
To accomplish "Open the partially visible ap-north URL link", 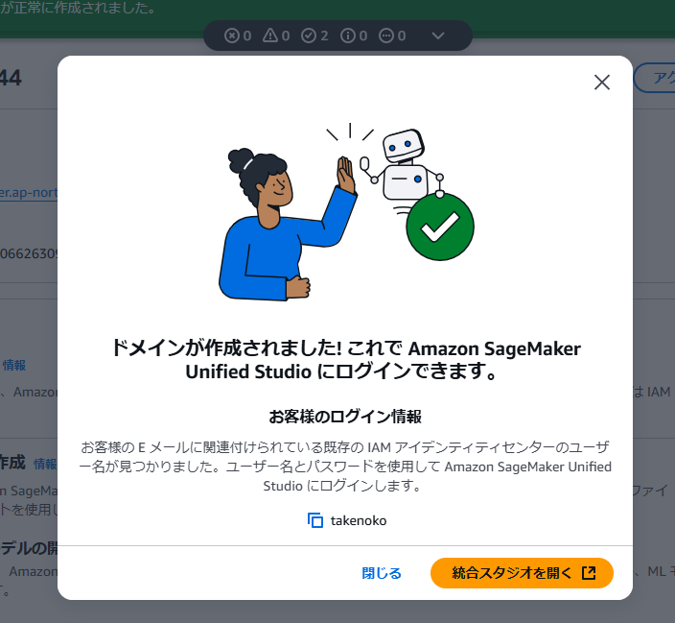I will pos(29,192).
